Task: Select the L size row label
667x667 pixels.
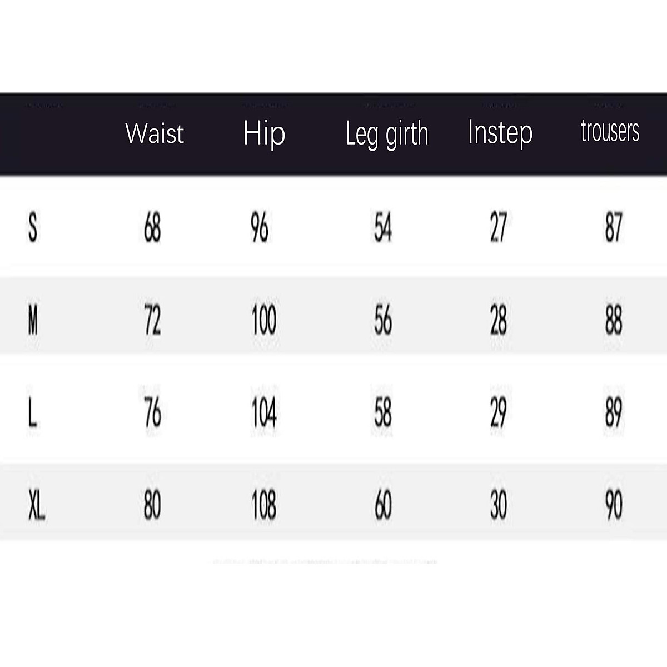Action: click(x=33, y=414)
